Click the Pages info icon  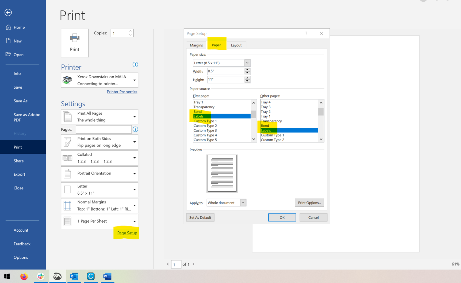(x=135, y=129)
